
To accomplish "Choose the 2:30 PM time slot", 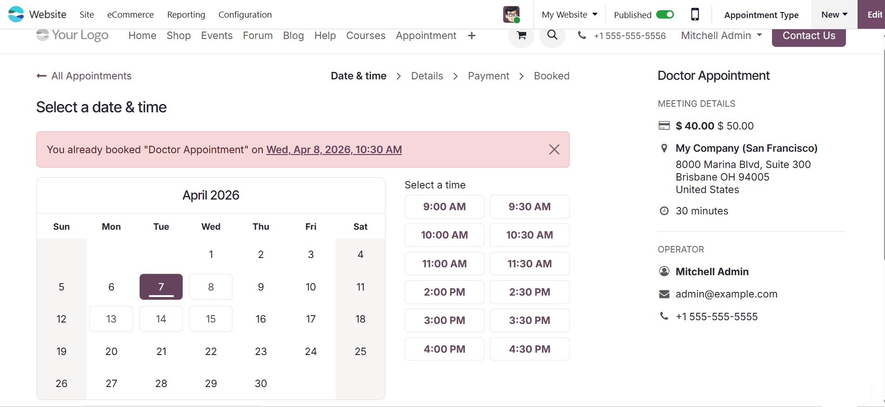I will [x=529, y=292].
